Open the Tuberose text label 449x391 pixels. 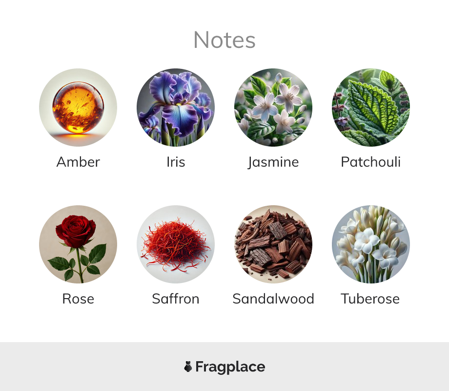point(370,299)
